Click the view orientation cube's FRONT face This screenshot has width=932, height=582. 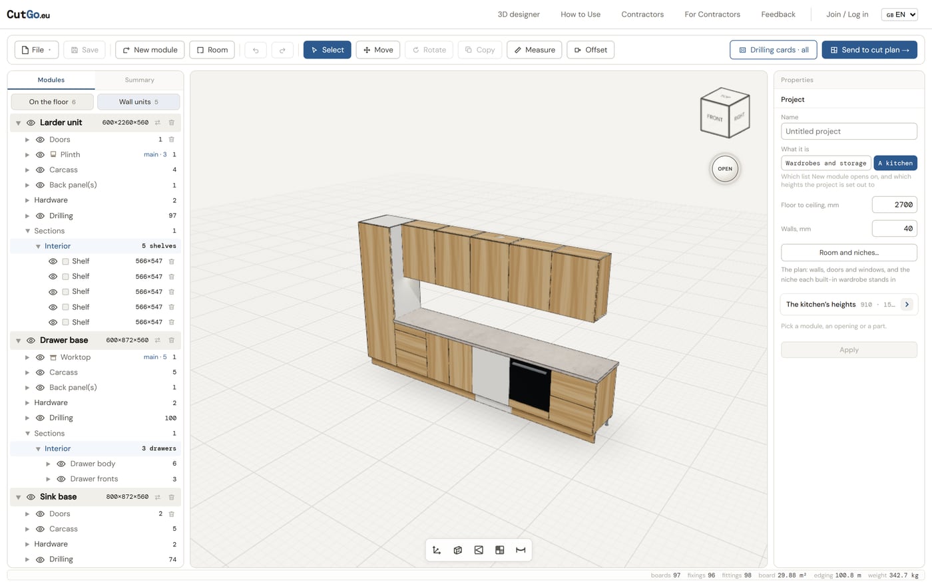click(715, 118)
